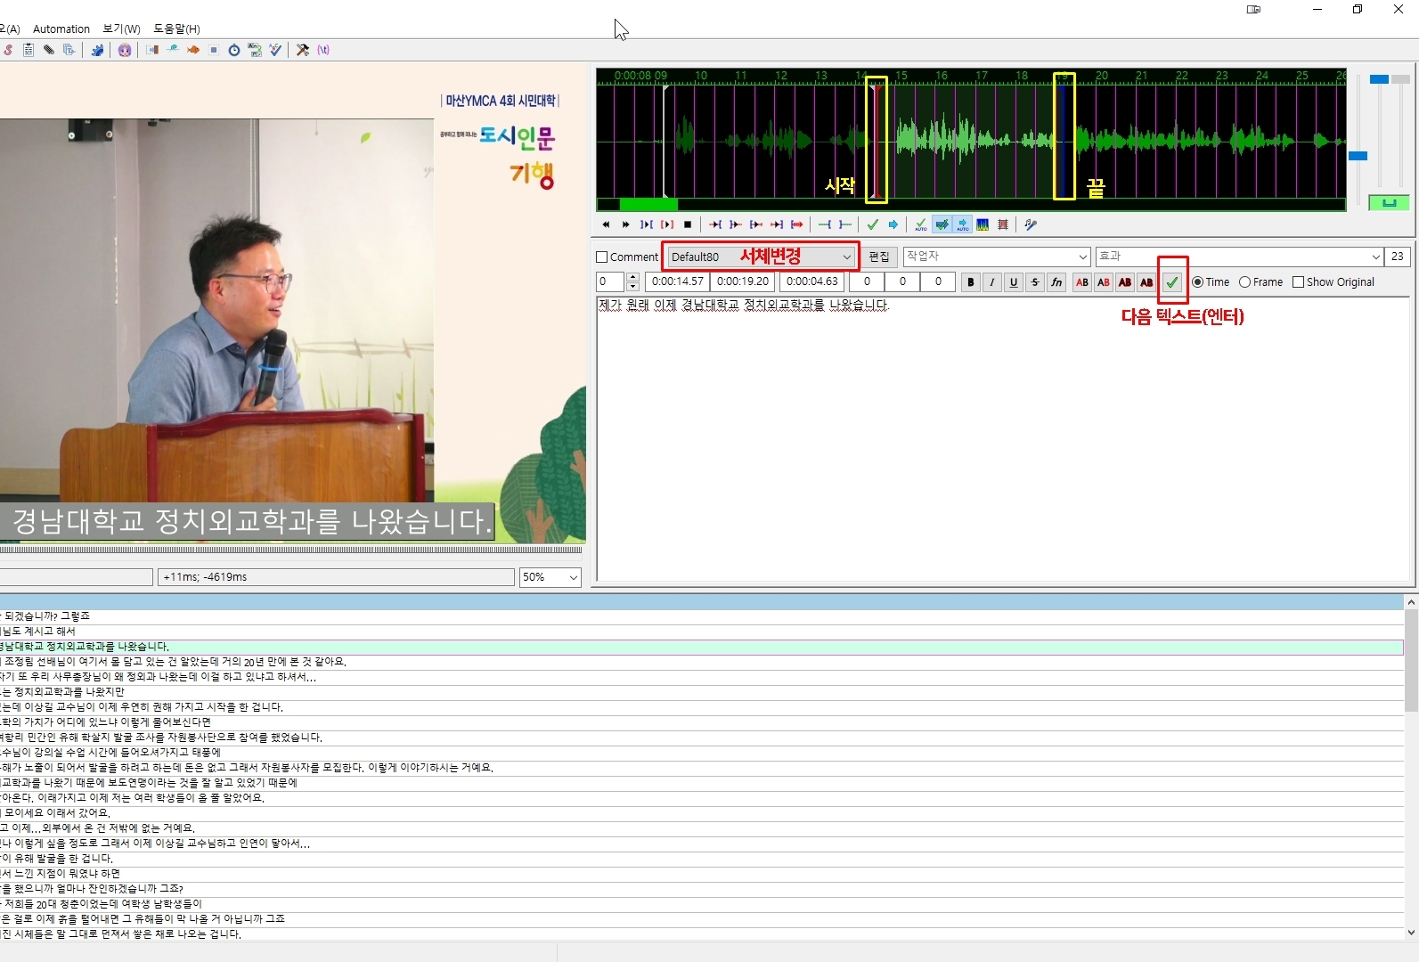Open the Properties clipboard icon
The image size is (1419, 962).
point(29,50)
